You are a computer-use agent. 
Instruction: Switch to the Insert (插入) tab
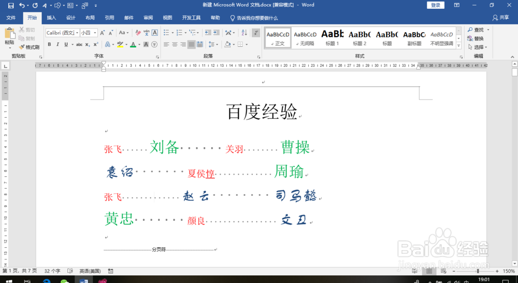[51, 18]
